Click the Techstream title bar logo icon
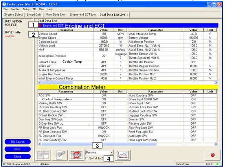The width and height of the screenshot is (226, 167). [4, 4]
